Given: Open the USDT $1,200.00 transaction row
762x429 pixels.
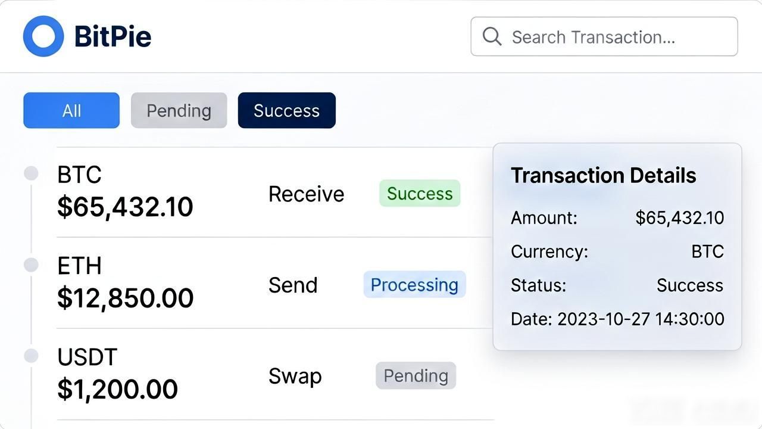Looking at the screenshot, I should (275, 374).
